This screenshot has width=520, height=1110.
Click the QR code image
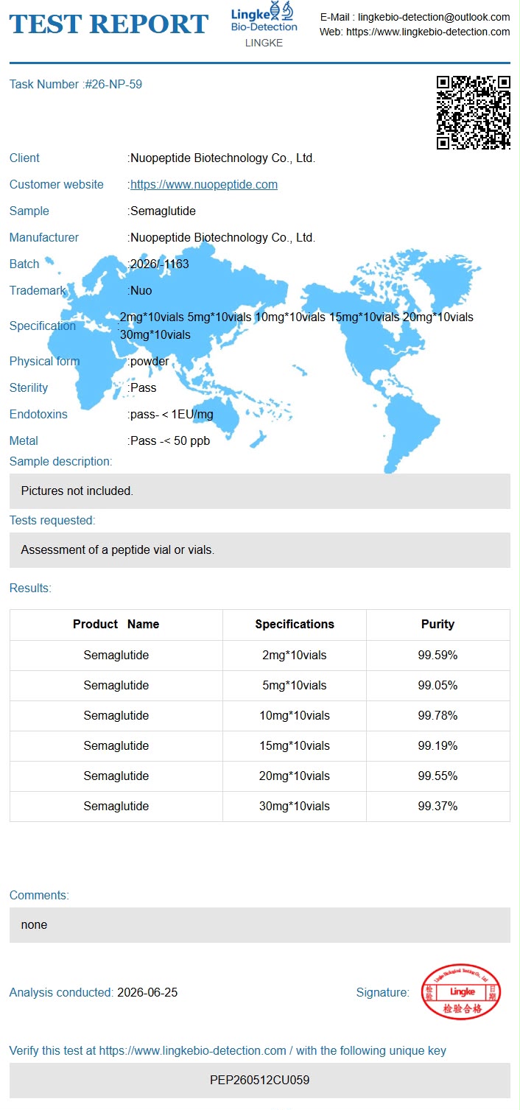(474, 113)
